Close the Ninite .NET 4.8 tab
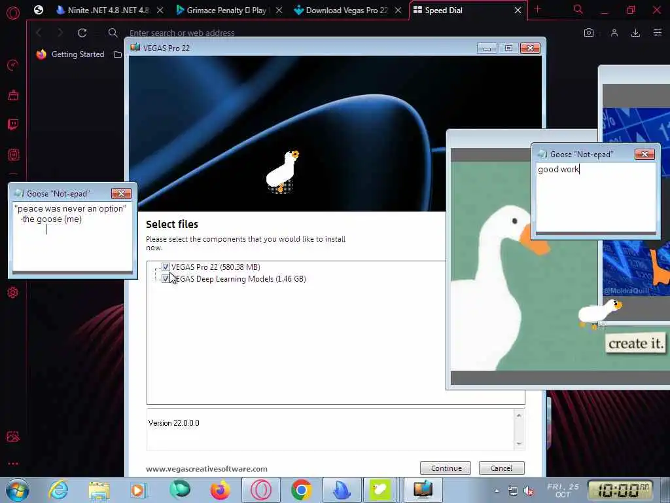 click(x=160, y=10)
